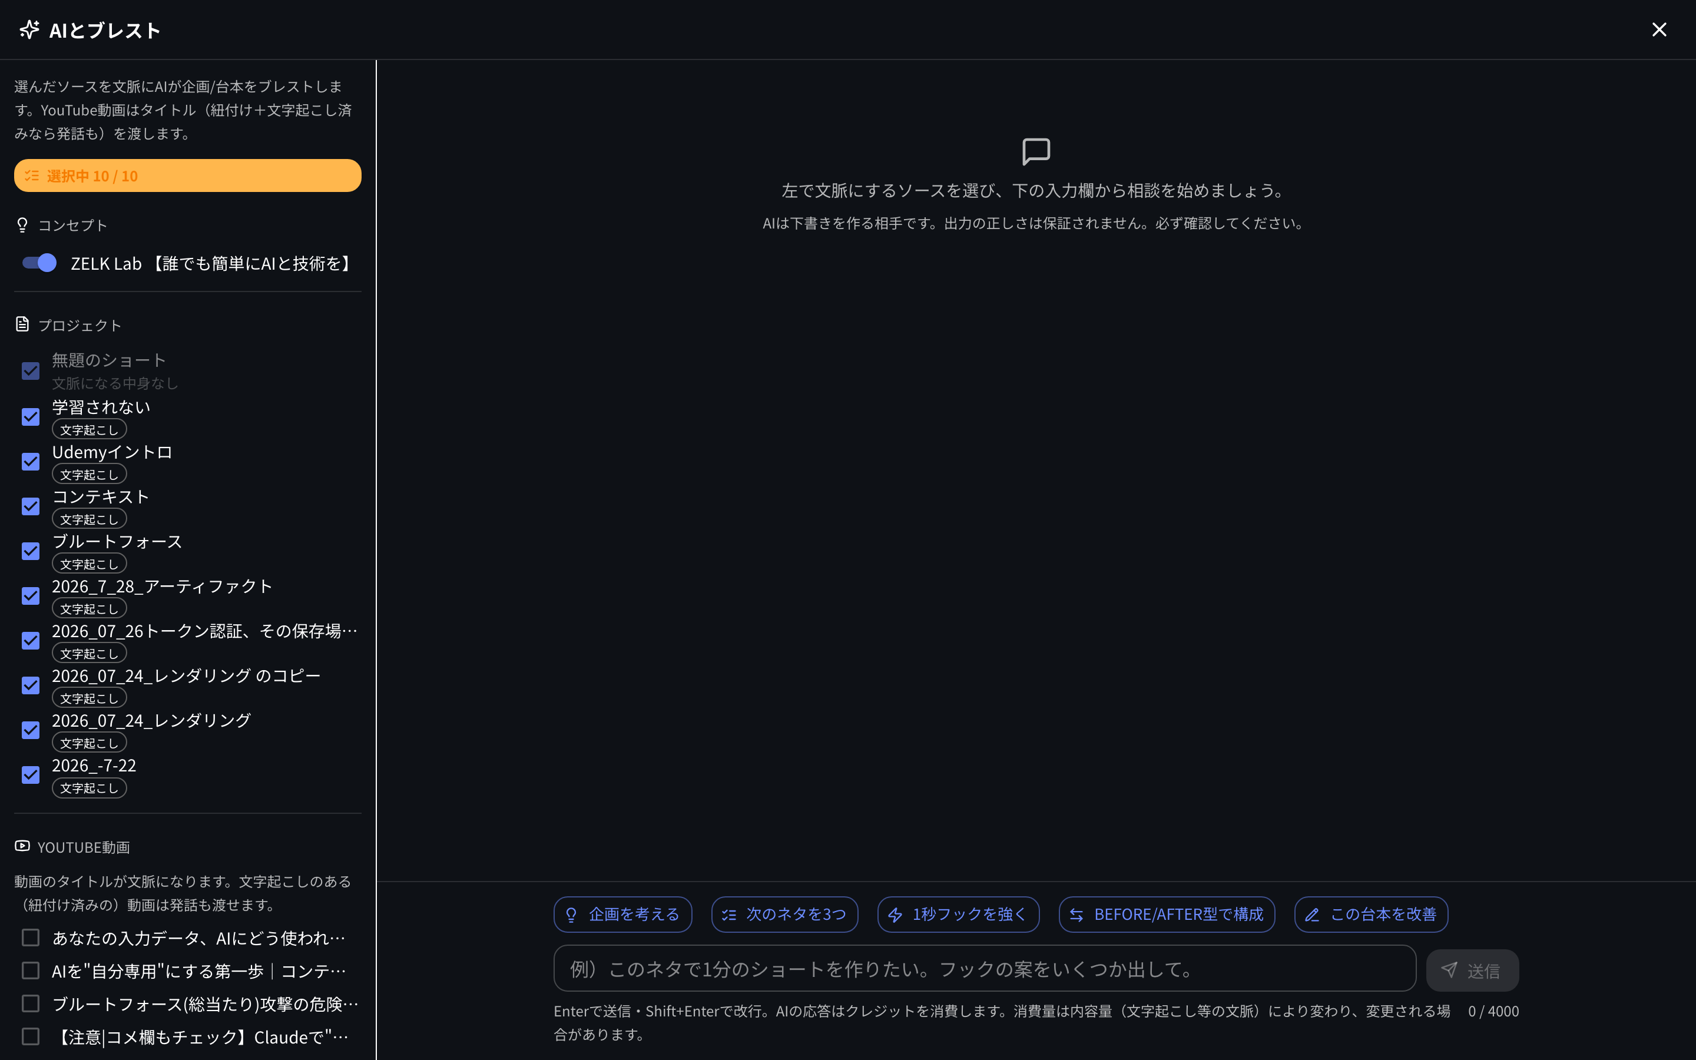Uncheck the 2026_-7-22 project checkbox
This screenshot has width=1696, height=1060.
(x=31, y=776)
